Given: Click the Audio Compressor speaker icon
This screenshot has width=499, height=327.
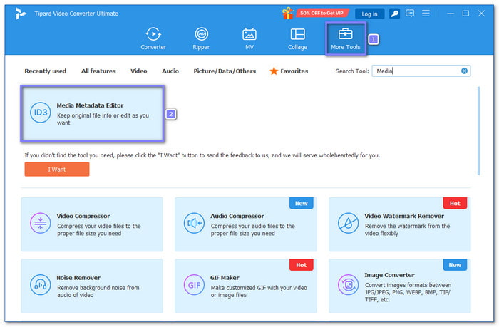Looking at the screenshot, I should (194, 223).
